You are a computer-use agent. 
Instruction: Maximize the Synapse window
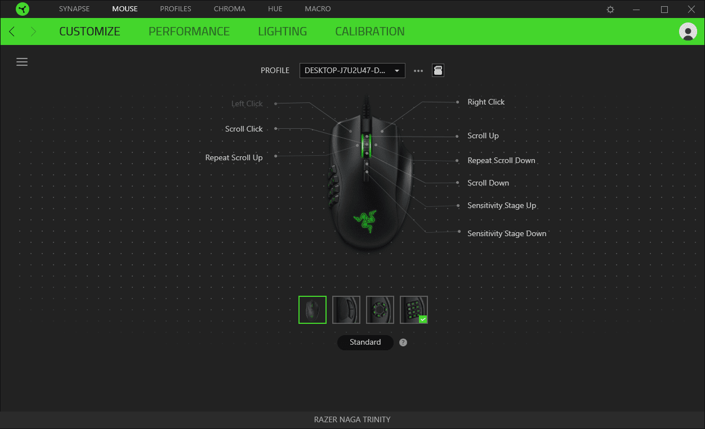664,10
